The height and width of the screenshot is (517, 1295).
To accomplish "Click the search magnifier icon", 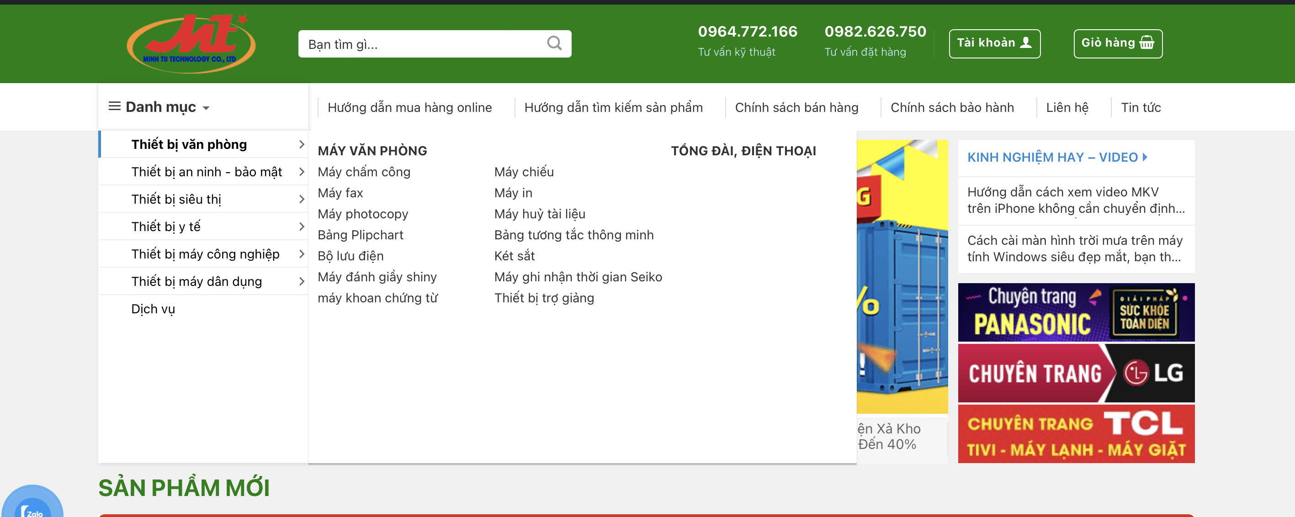I will [554, 43].
